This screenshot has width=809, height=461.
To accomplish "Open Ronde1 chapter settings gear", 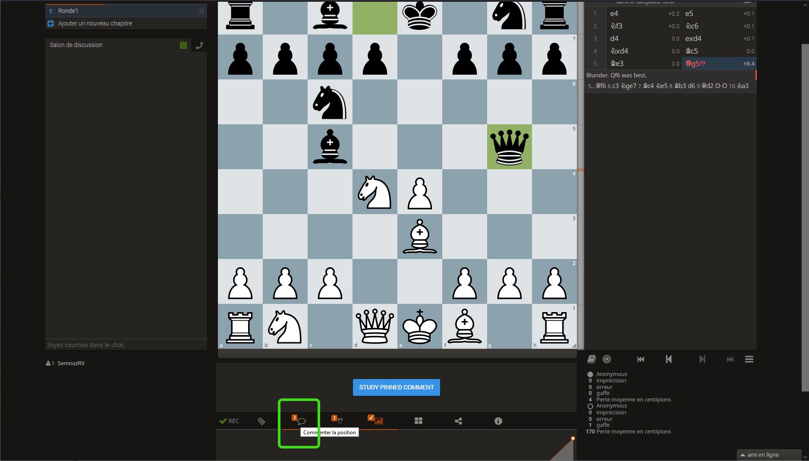I will 201,11.
